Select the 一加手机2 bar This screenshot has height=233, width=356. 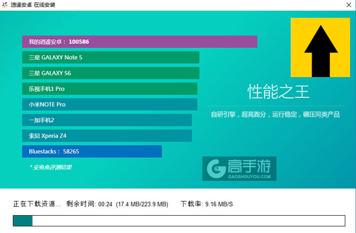(107, 120)
